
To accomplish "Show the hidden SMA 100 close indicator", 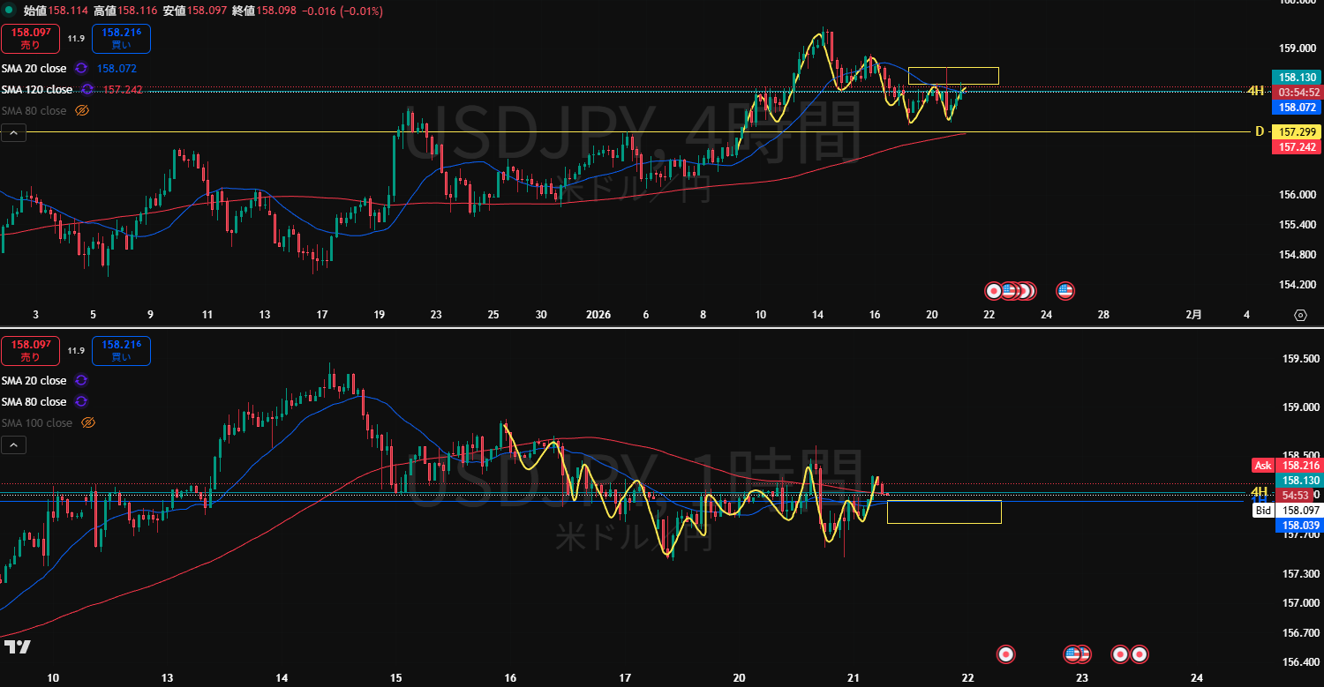I will [x=87, y=422].
